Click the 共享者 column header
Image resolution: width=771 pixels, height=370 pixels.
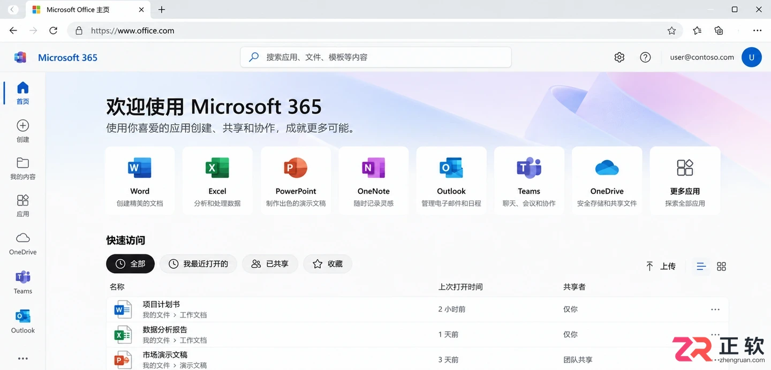(x=574, y=287)
